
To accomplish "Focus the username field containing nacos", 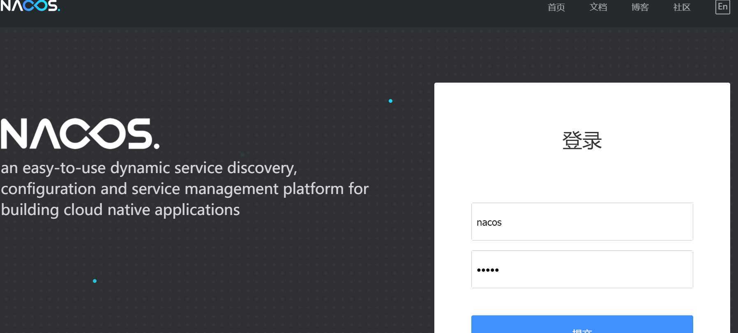I will point(582,222).
